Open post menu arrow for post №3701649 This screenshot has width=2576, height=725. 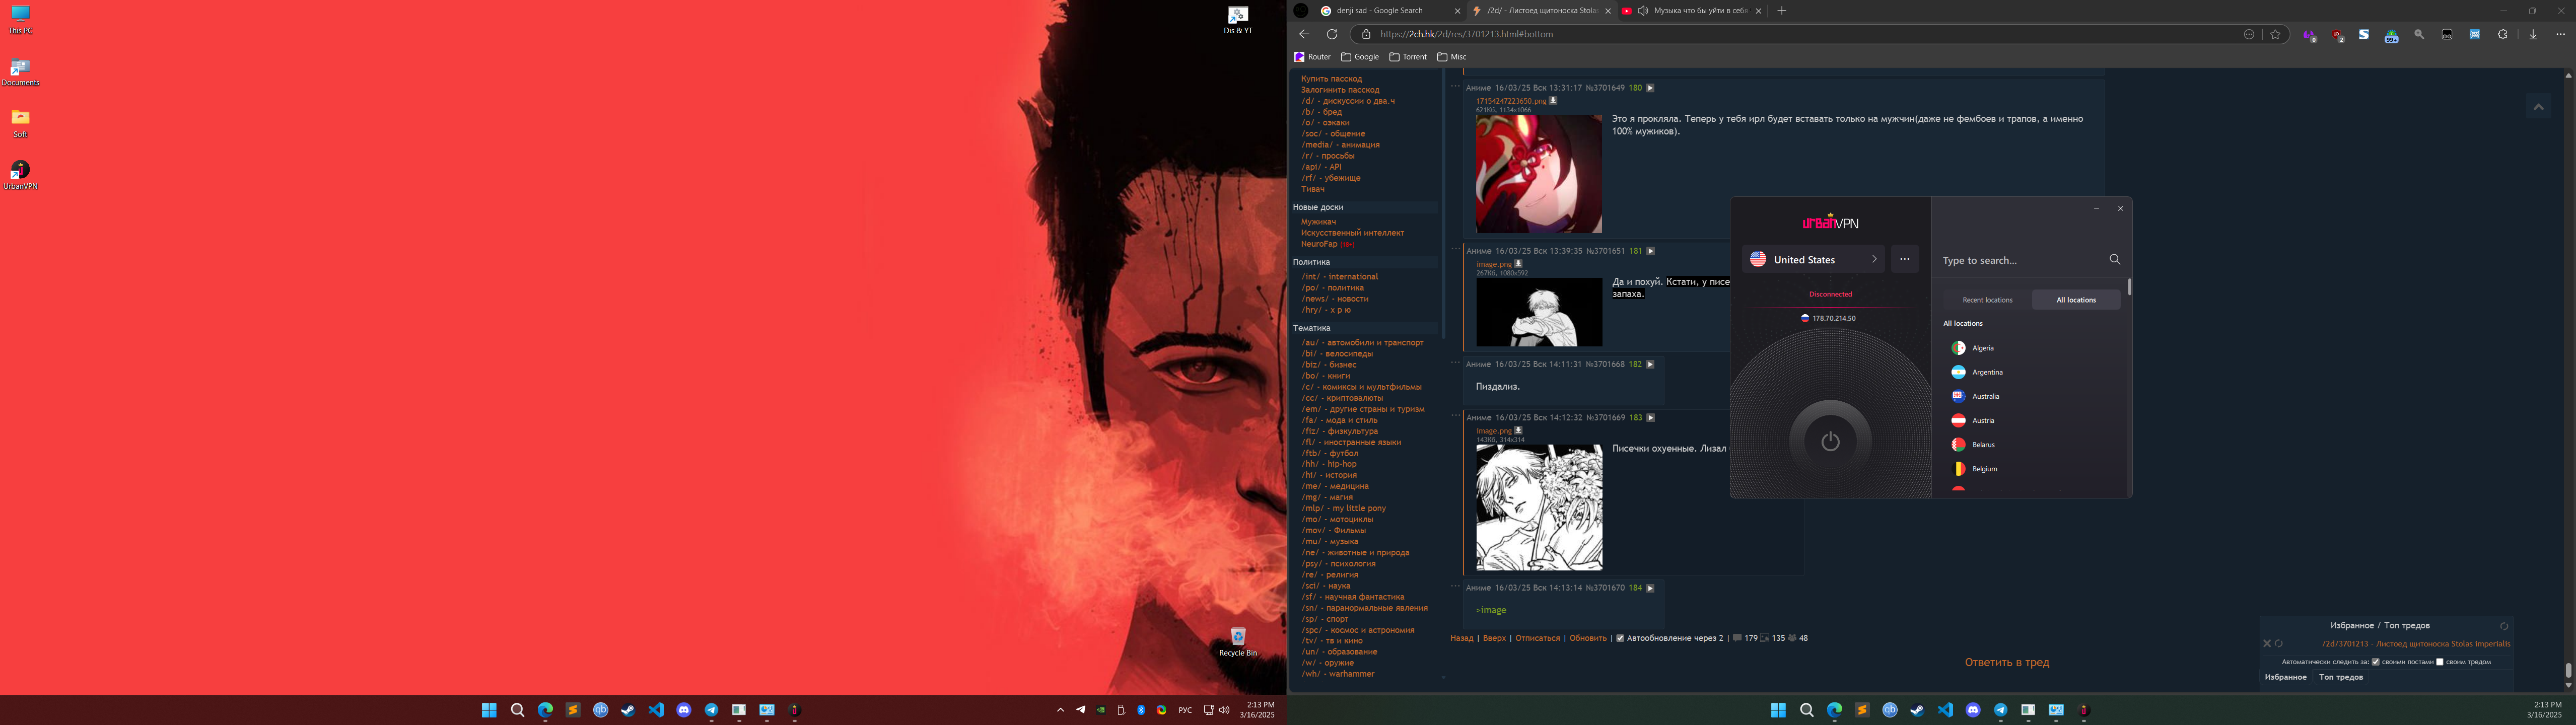1650,88
